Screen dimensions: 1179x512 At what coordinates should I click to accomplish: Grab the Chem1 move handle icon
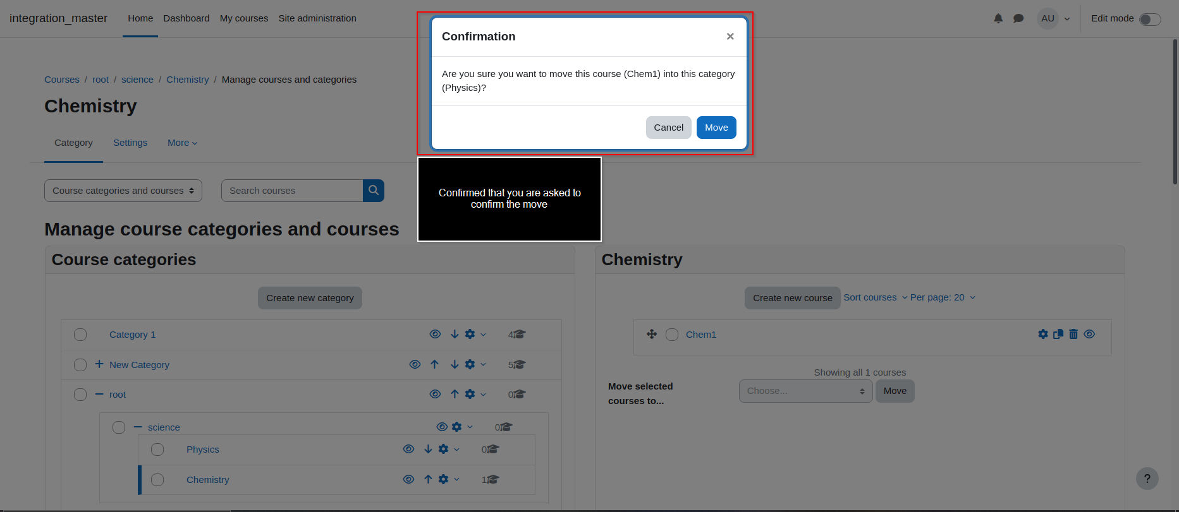point(652,335)
